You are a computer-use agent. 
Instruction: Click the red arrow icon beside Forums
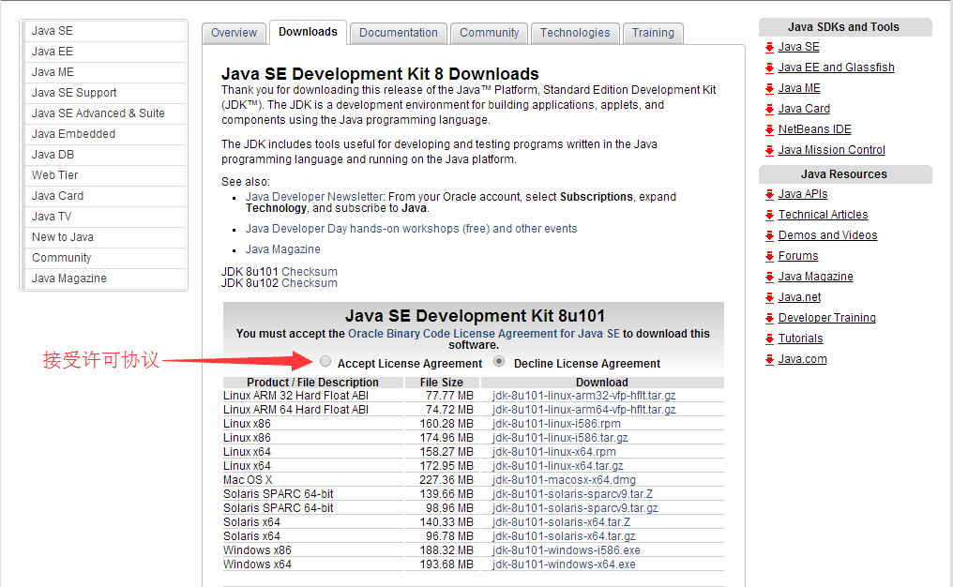pyautogui.click(x=769, y=256)
